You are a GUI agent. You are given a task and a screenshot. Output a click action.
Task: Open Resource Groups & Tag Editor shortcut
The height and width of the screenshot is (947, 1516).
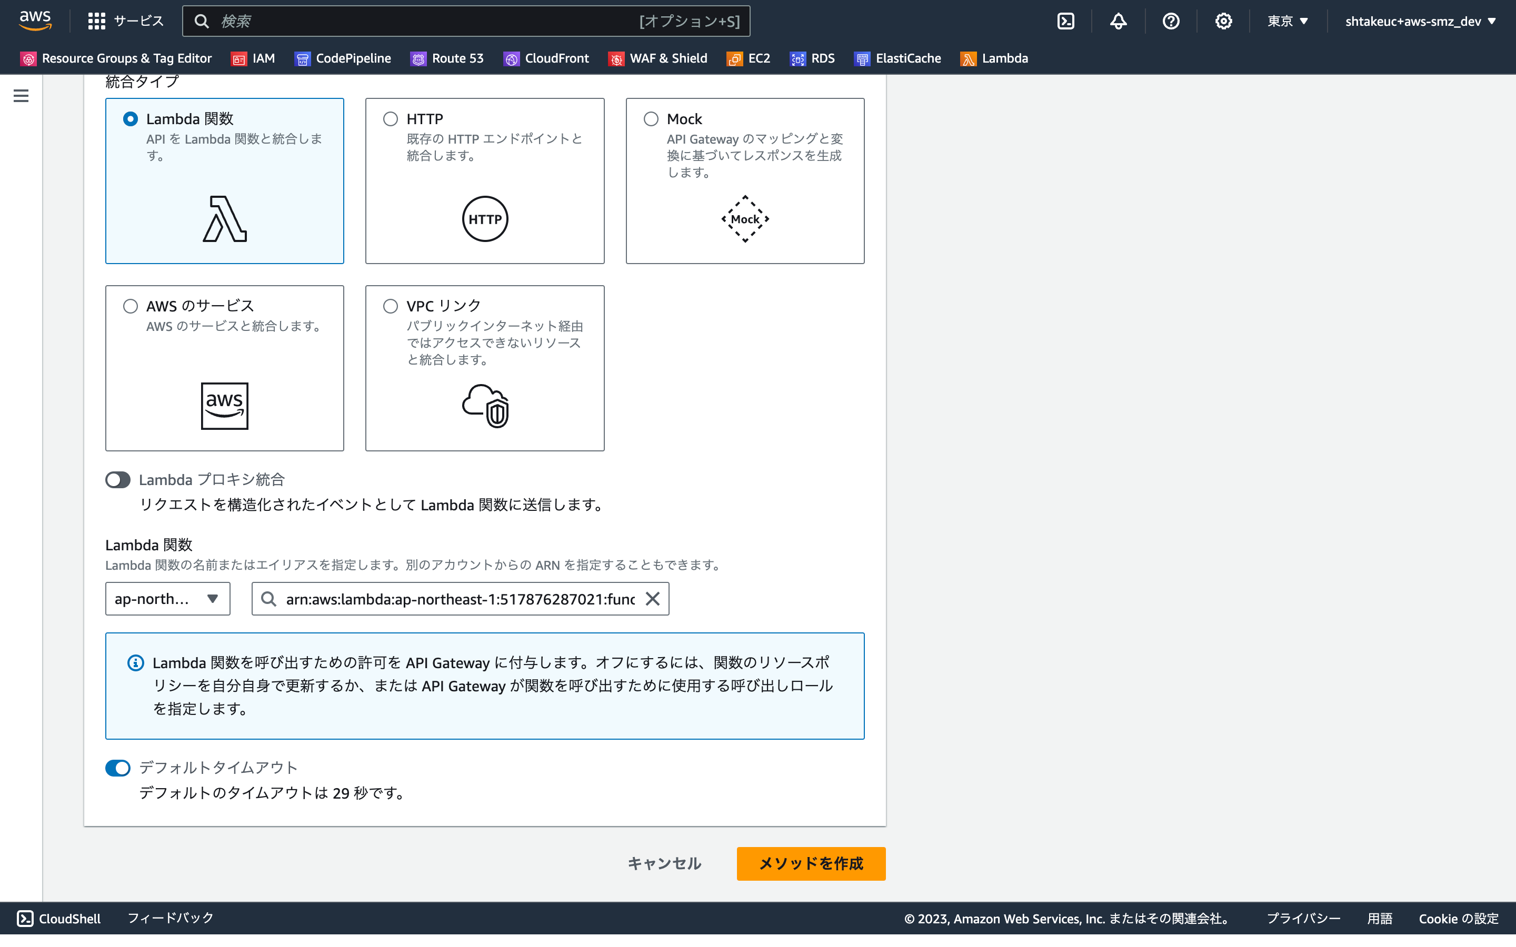[116, 58]
